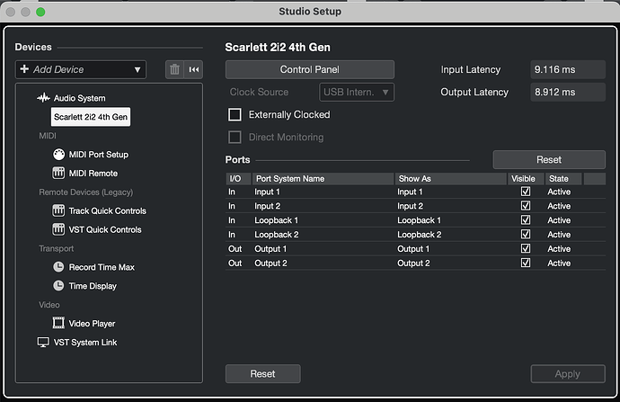
Task: Click Active state of Output 2 row
Action: point(559,263)
